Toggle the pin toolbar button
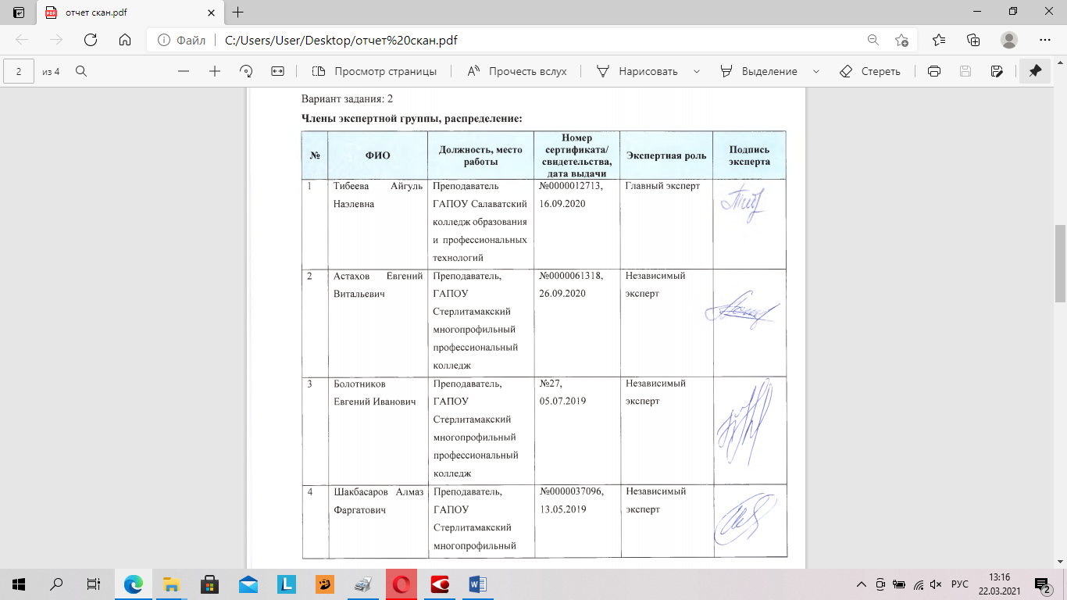The image size is (1067, 600). click(1035, 71)
